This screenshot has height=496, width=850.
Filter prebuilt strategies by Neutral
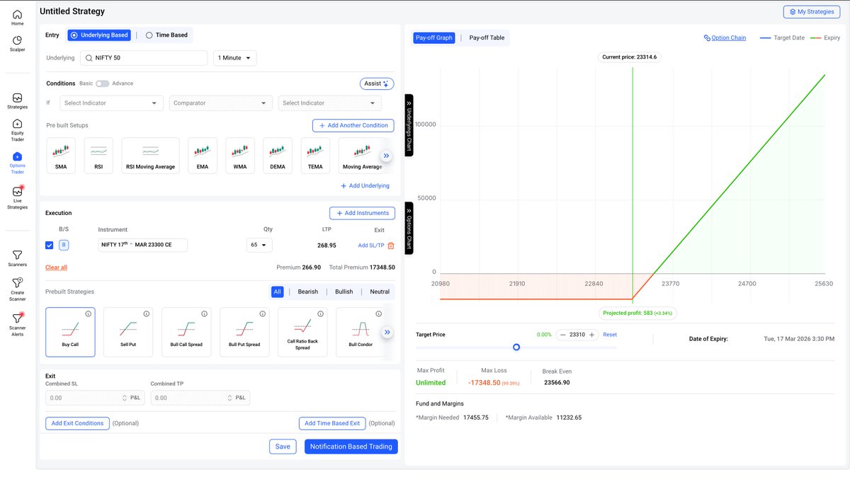[x=380, y=292]
